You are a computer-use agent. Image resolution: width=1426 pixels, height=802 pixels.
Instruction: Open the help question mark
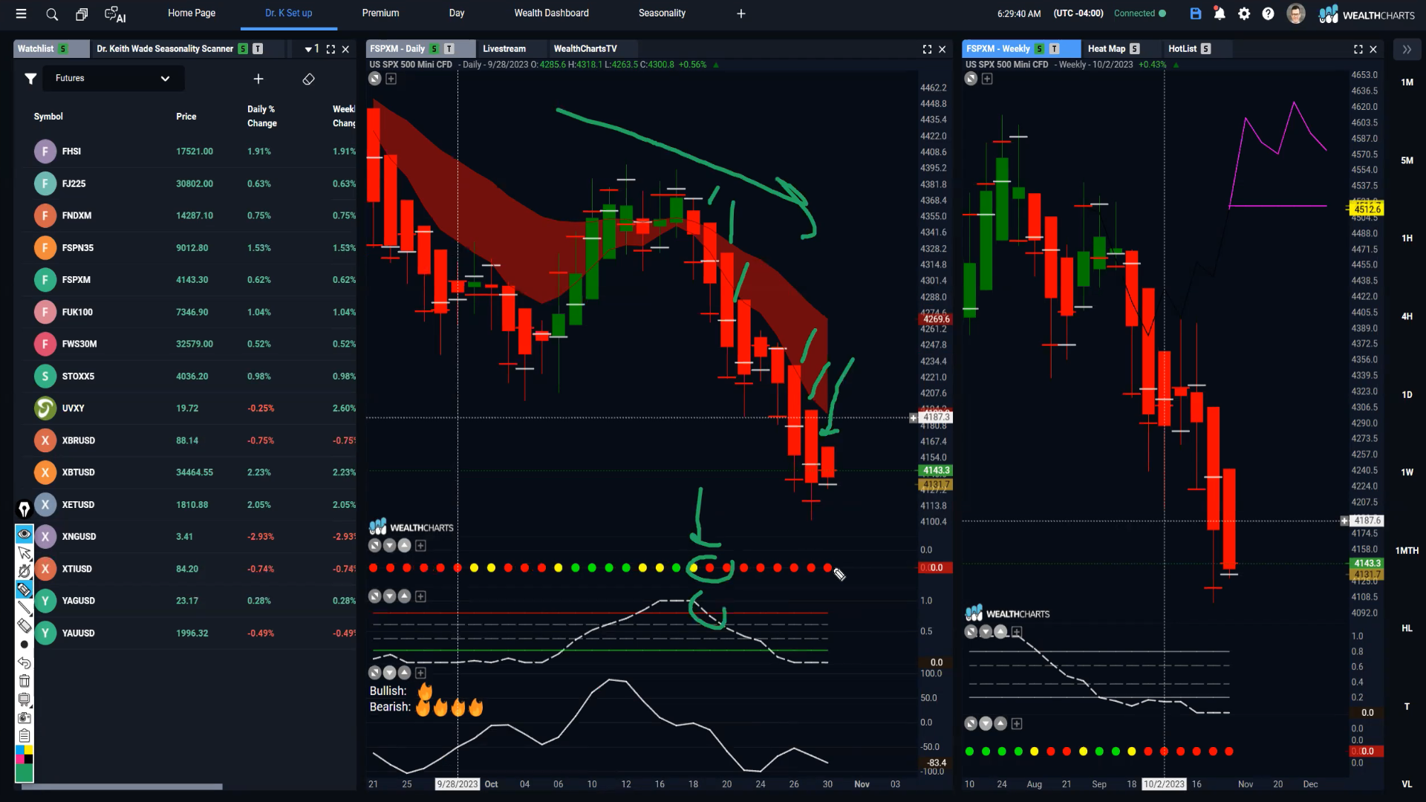pos(1269,13)
